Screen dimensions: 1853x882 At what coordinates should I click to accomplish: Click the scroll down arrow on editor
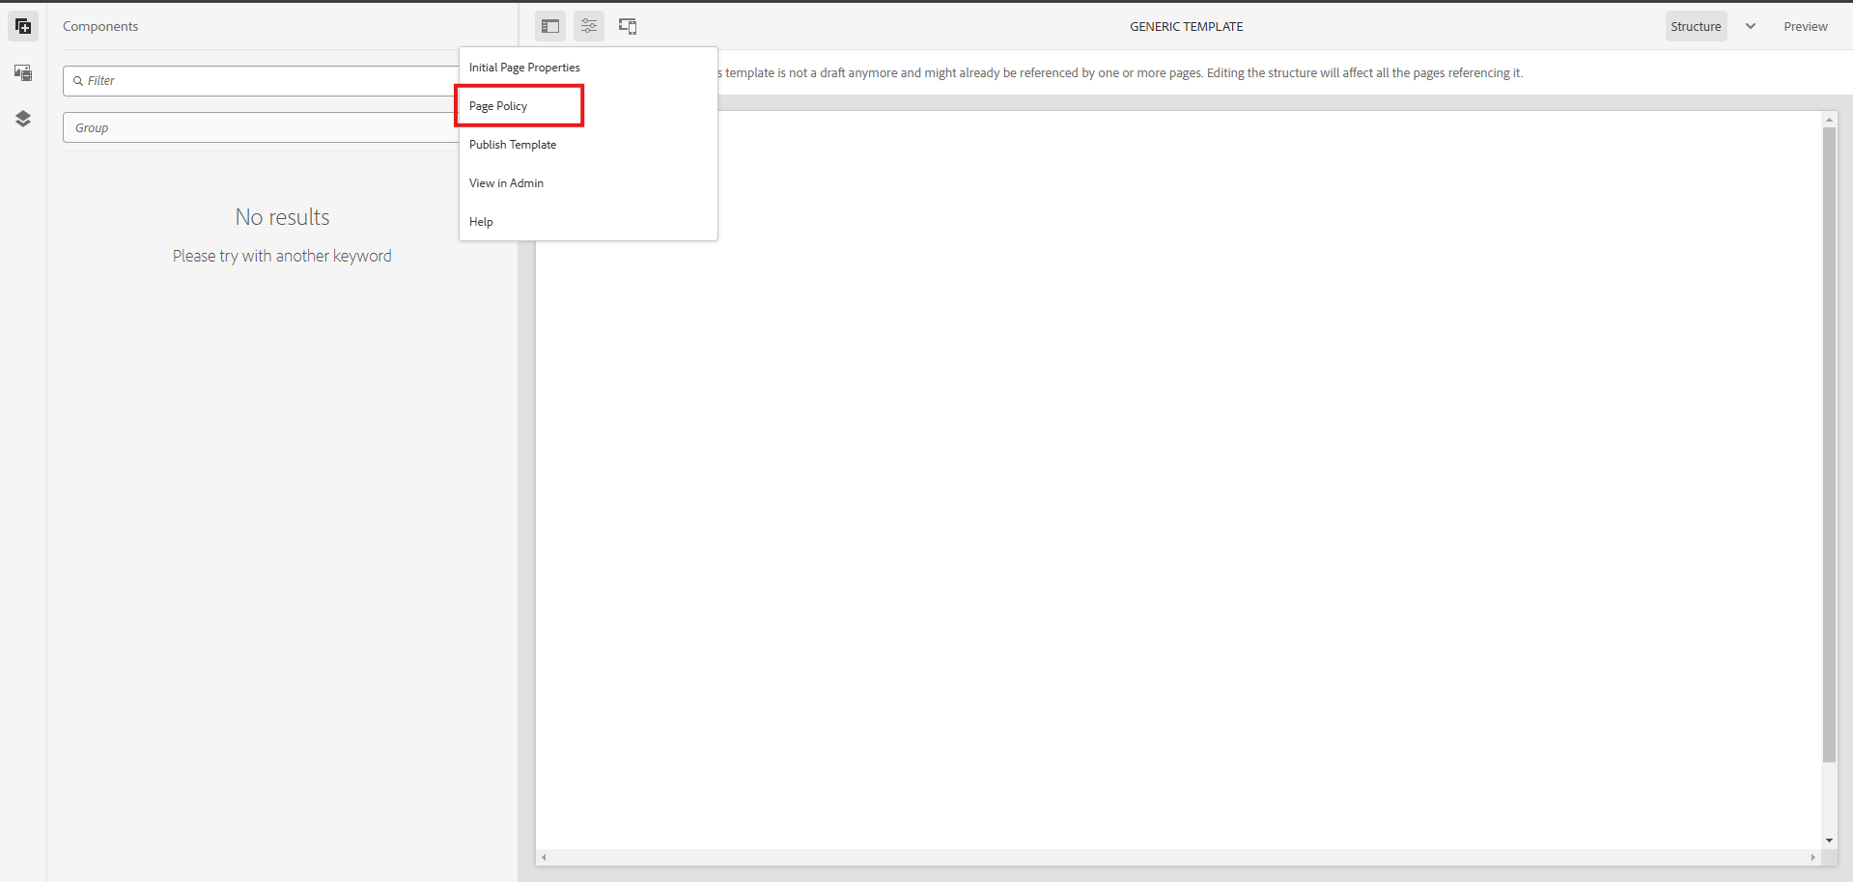point(1829,841)
